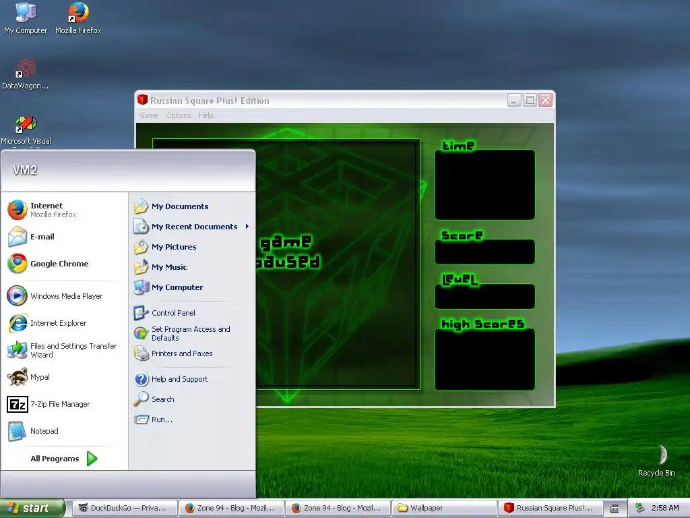The image size is (690, 518).
Task: Open Files and Settings Transfer Wizard
Action: [65, 350]
